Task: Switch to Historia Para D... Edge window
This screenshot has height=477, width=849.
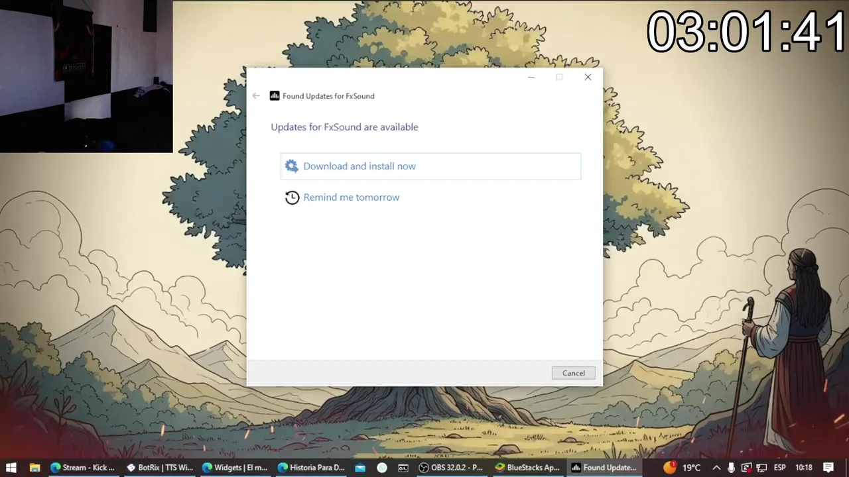Action: [311, 468]
